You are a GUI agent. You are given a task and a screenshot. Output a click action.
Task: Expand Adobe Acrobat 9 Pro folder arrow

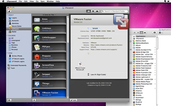coord(155,50)
